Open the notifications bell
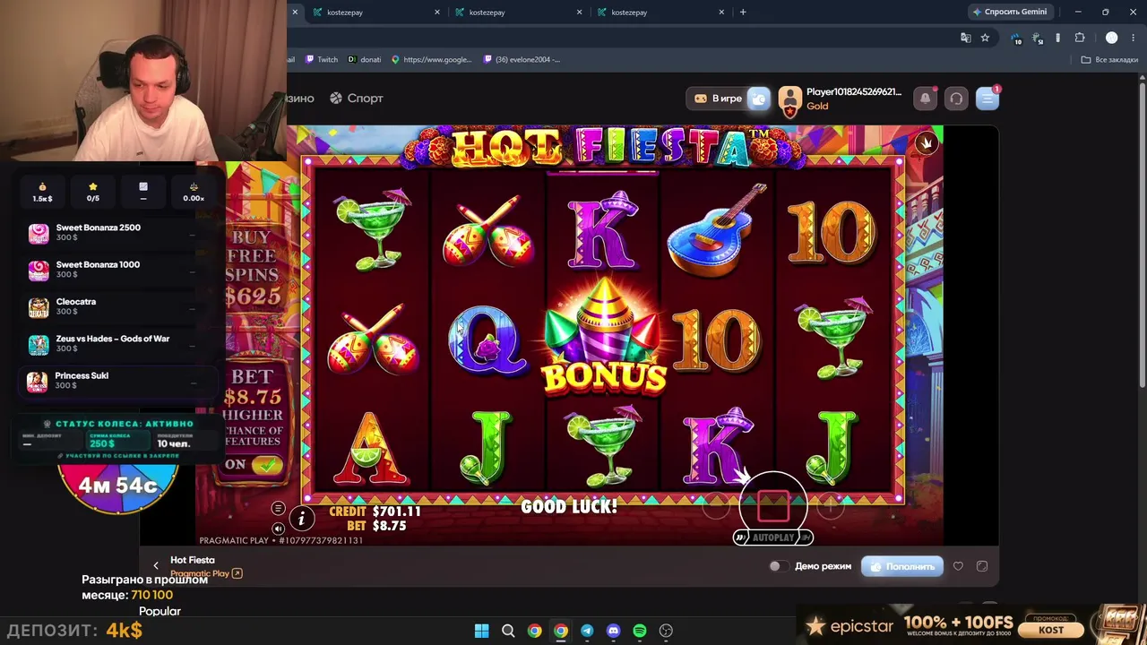Screen dimensions: 1147x645 (926, 99)
